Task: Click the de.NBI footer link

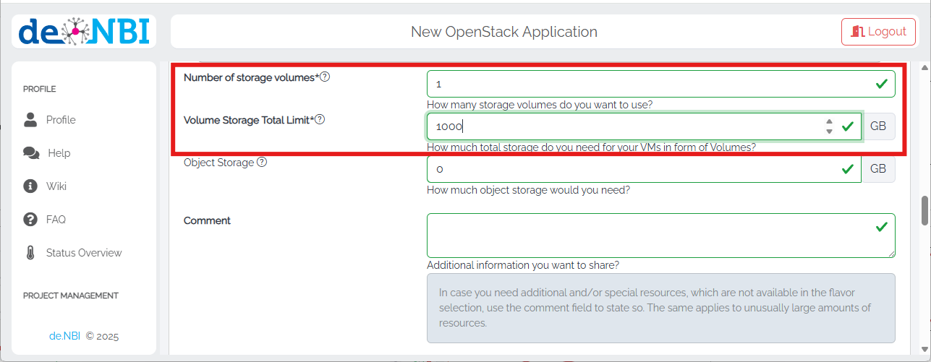Action: pyautogui.click(x=64, y=336)
